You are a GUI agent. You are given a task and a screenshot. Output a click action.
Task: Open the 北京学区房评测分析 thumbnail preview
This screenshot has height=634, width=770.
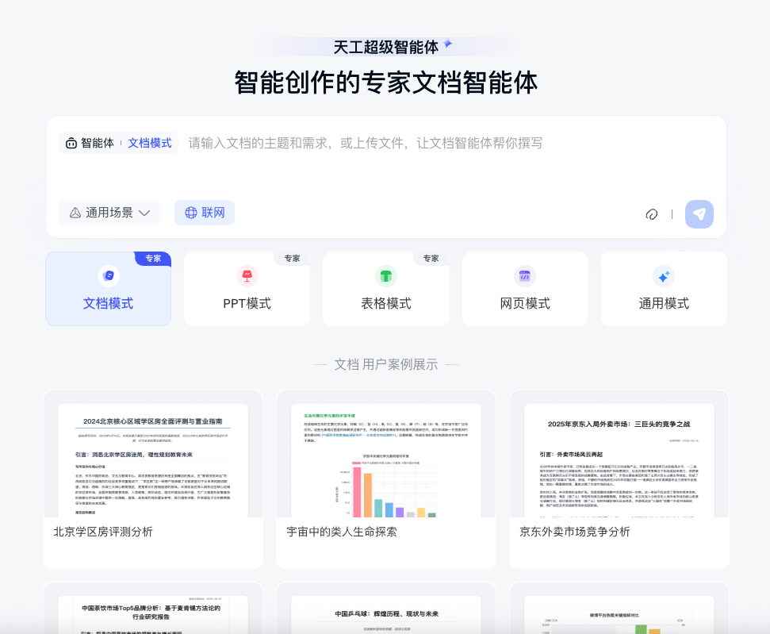coord(153,460)
